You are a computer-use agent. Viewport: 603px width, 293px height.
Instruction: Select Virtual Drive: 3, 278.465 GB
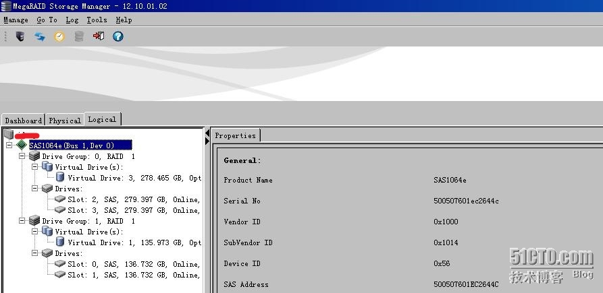point(134,178)
